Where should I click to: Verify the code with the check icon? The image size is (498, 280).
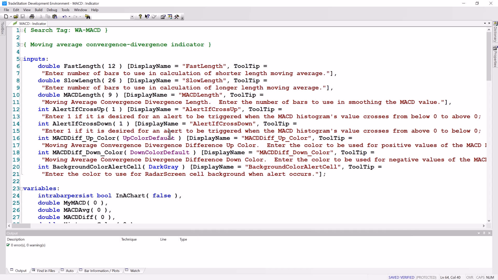pyautogui.click(x=154, y=16)
